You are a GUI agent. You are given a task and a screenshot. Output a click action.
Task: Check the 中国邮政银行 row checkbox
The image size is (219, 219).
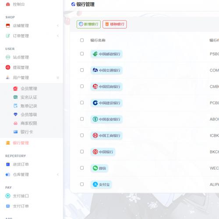point(82,54)
